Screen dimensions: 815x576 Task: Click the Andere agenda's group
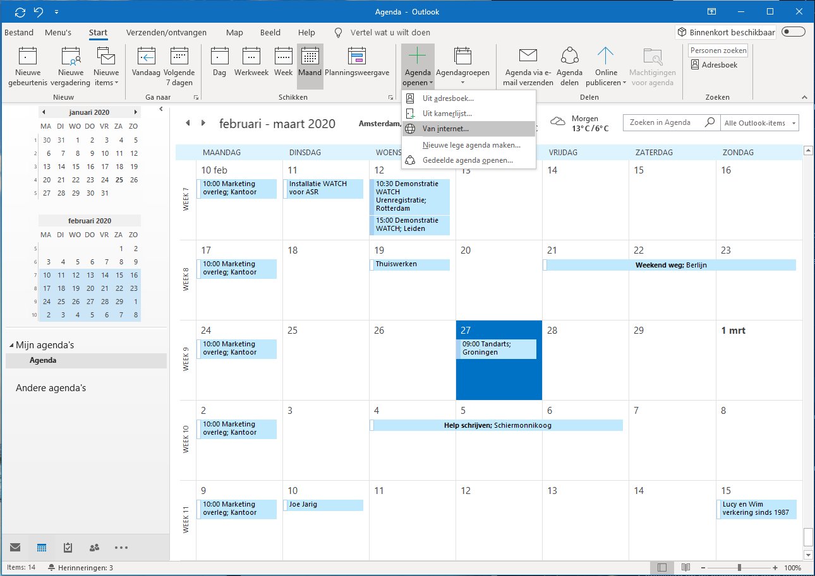tap(51, 388)
